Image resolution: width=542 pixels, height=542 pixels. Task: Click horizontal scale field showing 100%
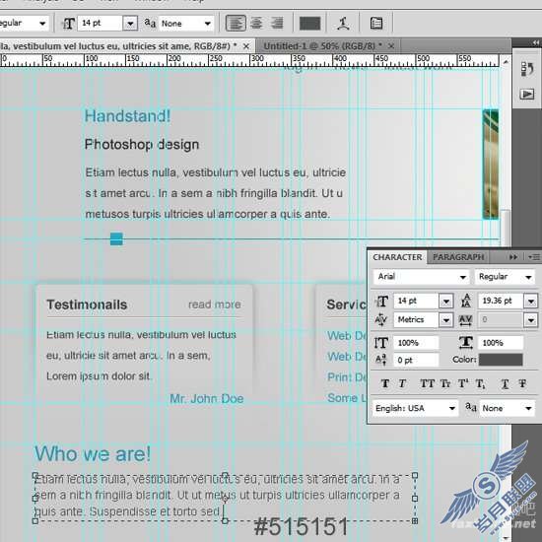[x=501, y=343]
